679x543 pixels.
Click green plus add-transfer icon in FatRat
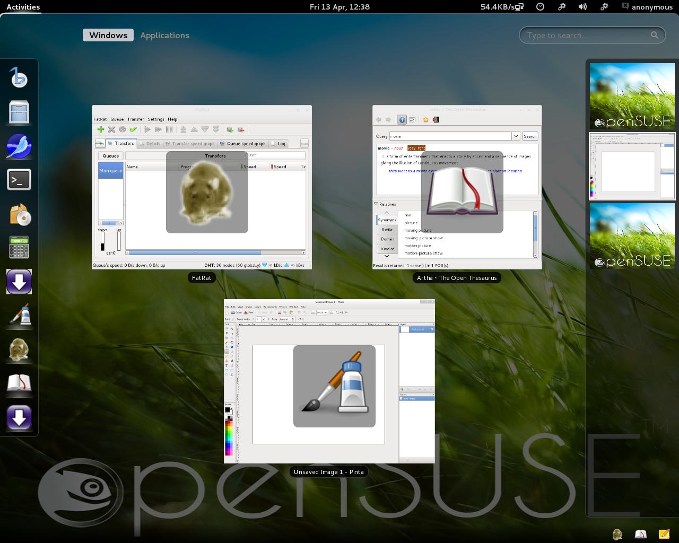pos(100,129)
